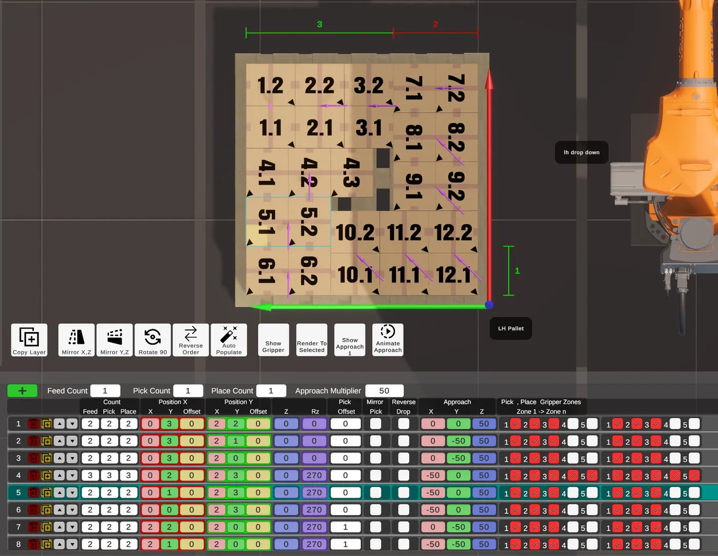Click the Pick Count field
Viewport: 718px width, 556px height.
188,391
